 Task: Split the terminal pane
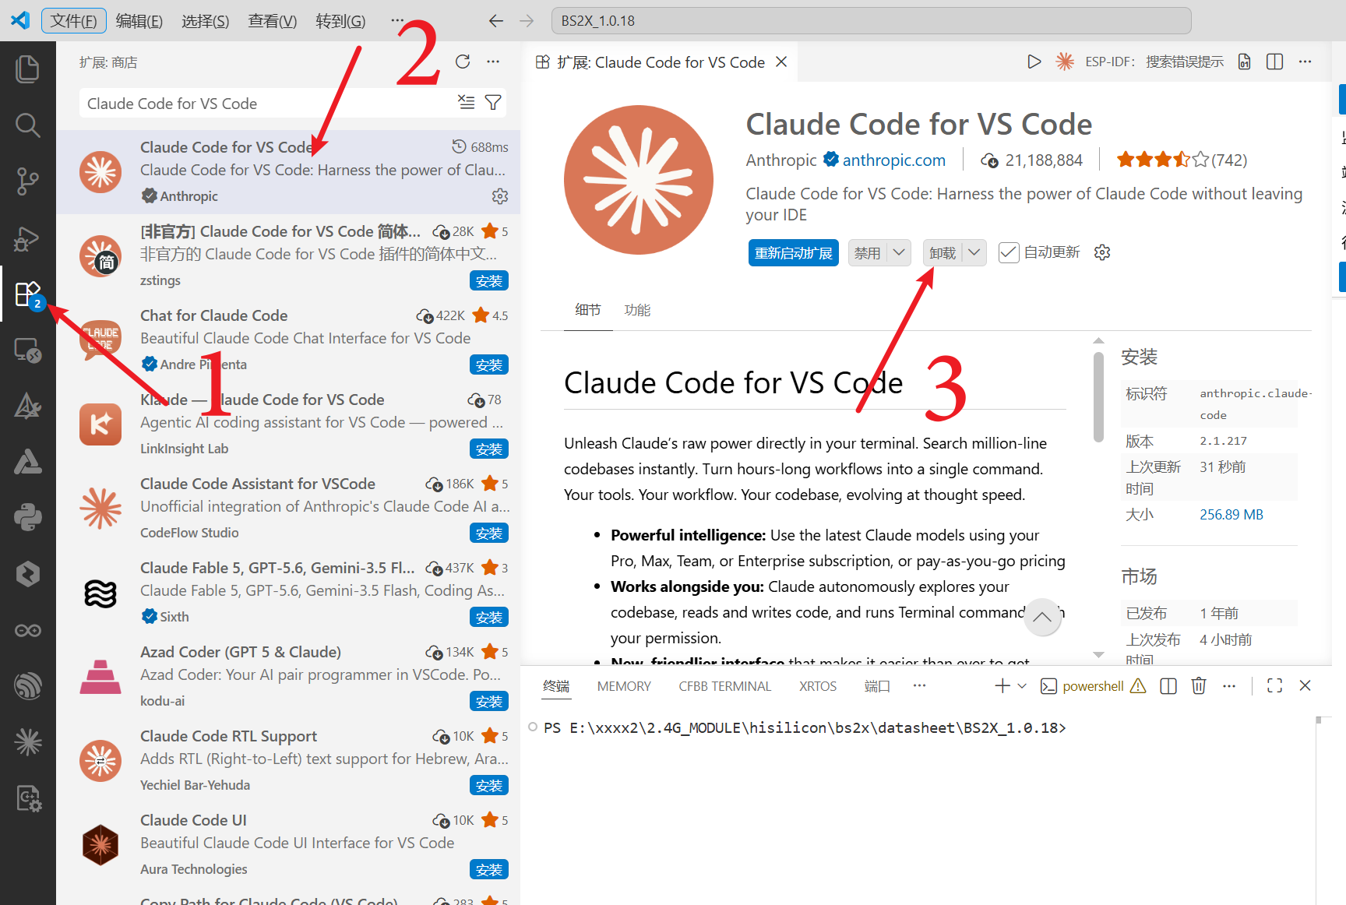point(1168,685)
